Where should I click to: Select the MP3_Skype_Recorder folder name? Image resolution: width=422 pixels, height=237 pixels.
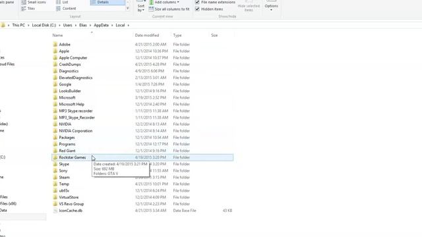pos(76,117)
